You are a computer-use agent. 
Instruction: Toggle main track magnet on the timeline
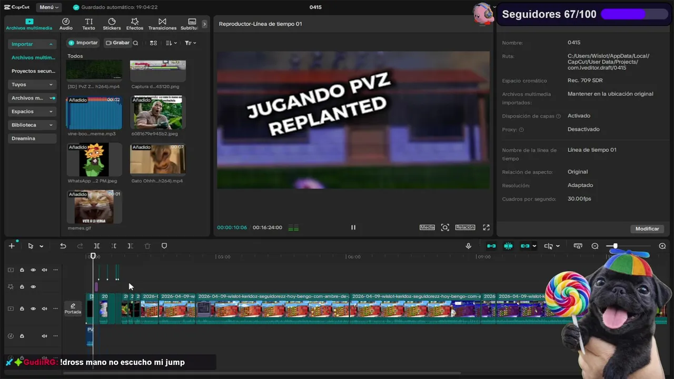(491, 246)
